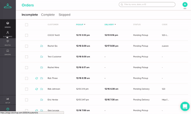The image size is (191, 114).
Task: Click the Filter by name search field
Action: click(x=147, y=4)
